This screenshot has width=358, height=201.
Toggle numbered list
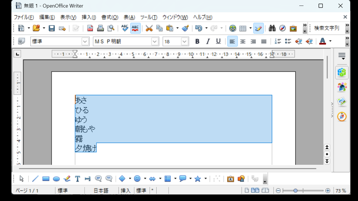click(x=277, y=41)
